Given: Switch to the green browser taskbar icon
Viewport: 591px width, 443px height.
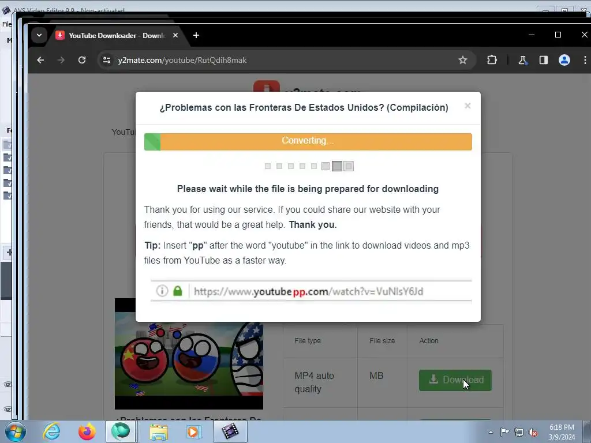Looking at the screenshot, I should click(x=121, y=431).
